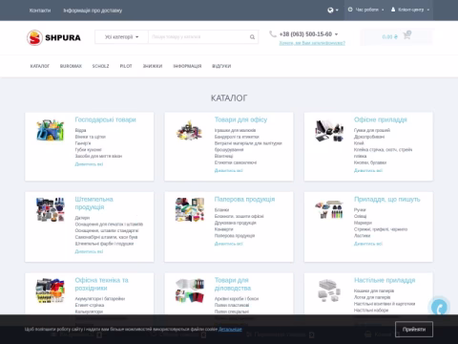Expand the Час роботи dropdown
This screenshot has width=458, height=344.
(365, 10)
